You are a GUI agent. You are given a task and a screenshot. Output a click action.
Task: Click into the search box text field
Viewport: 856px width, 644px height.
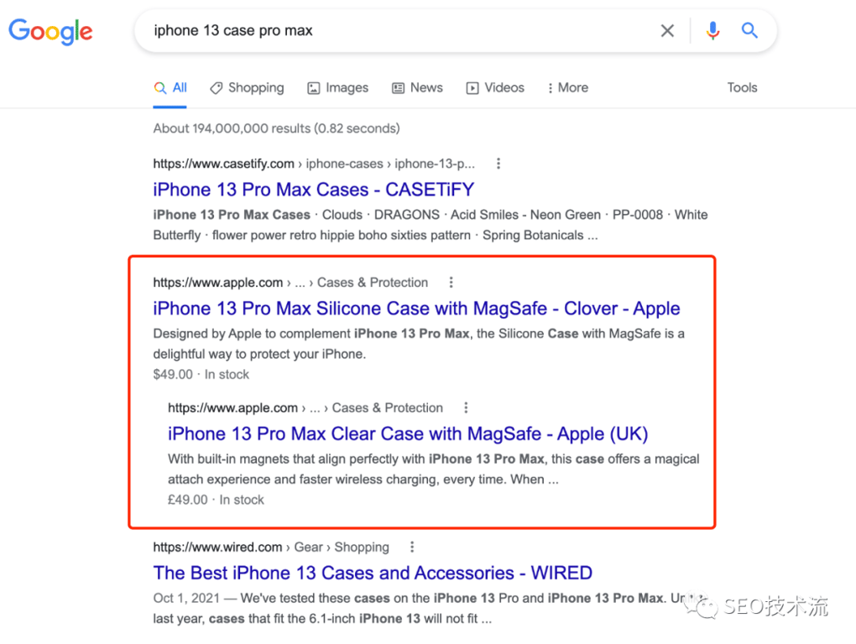coord(394,31)
